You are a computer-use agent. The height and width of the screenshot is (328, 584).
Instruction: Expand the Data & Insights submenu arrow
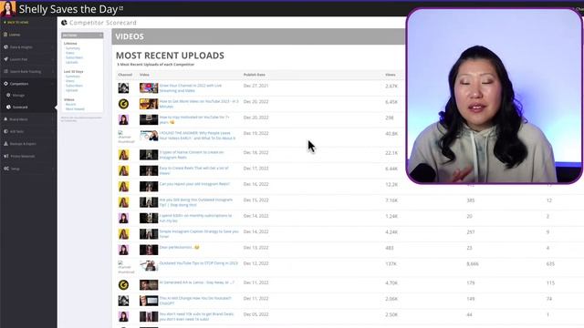53,47
